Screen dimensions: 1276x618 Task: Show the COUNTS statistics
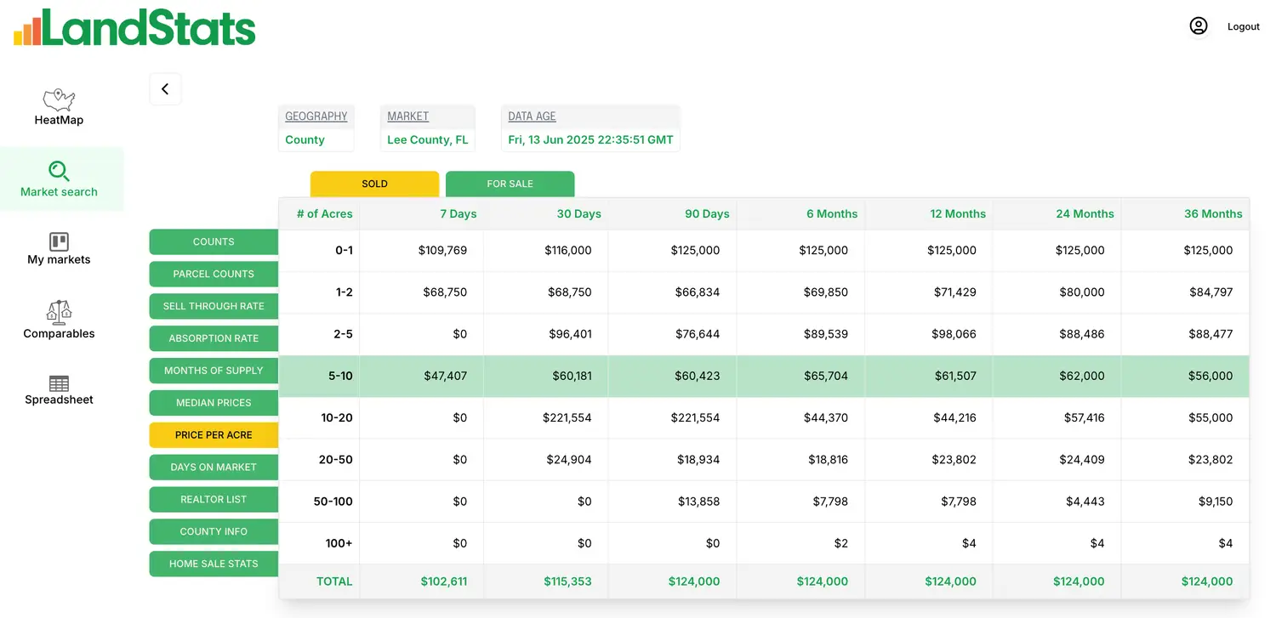click(214, 241)
